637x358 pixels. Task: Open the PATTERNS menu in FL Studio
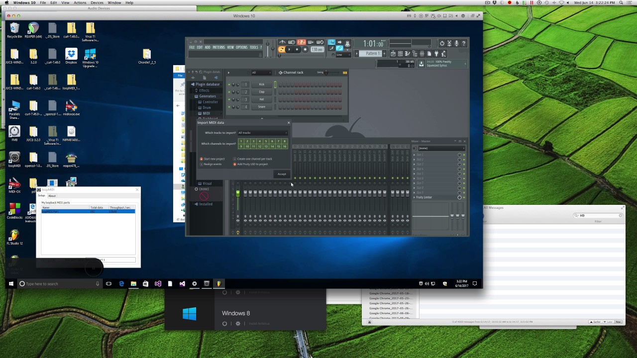(219, 47)
